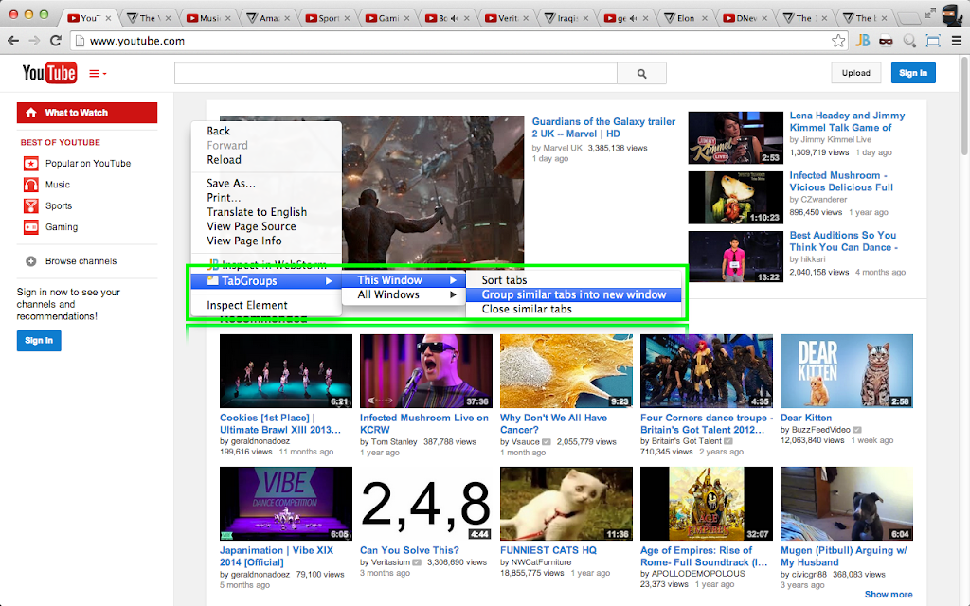The height and width of the screenshot is (606, 970).
Task: Click the Can You Solve This 2,4,8 thumbnail
Action: 425,504
